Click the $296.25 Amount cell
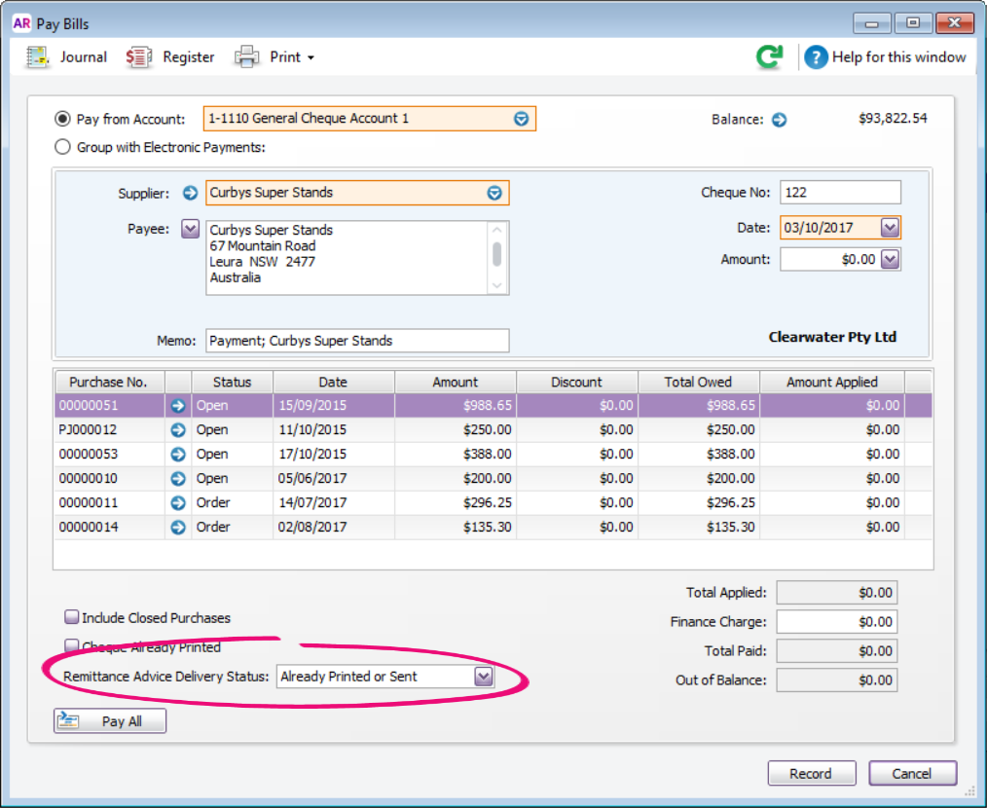The width and height of the screenshot is (987, 808). pyautogui.click(x=456, y=502)
